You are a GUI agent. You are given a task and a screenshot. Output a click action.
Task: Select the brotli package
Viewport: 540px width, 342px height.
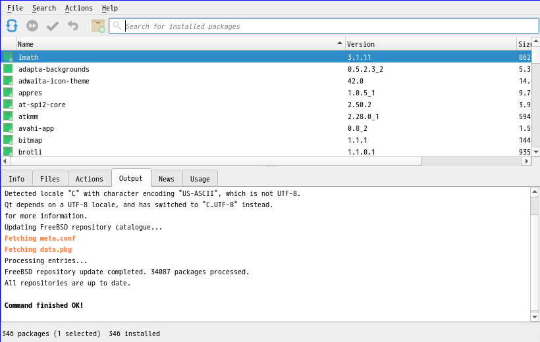coord(266,152)
